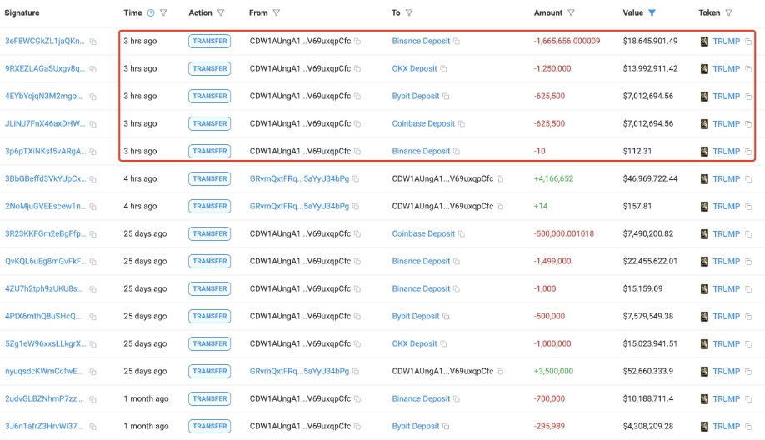Copy Bybit Deposit address in -625,500 row

446,96
